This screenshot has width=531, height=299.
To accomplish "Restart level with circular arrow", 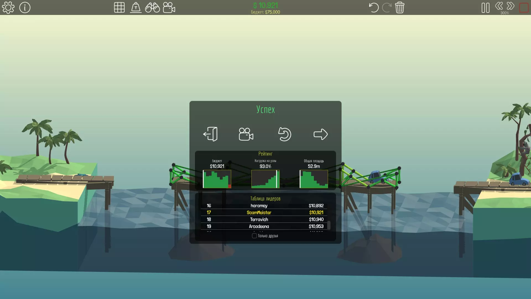I will click(285, 134).
